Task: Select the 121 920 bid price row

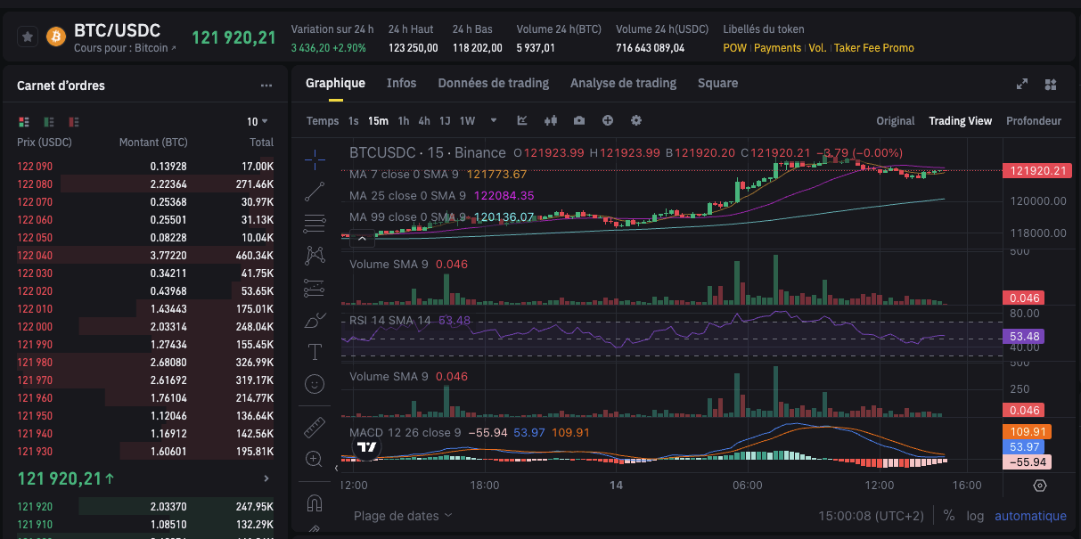Action: coord(146,507)
